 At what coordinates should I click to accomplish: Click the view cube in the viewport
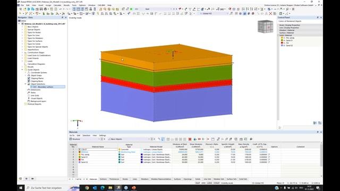(266, 27)
